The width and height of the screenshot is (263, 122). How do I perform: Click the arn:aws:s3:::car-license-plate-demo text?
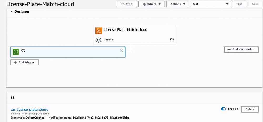30,114
